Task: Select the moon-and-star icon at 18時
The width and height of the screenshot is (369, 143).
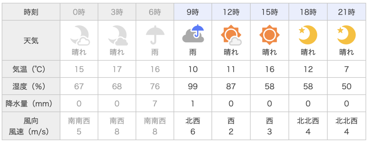Action: coord(308,35)
